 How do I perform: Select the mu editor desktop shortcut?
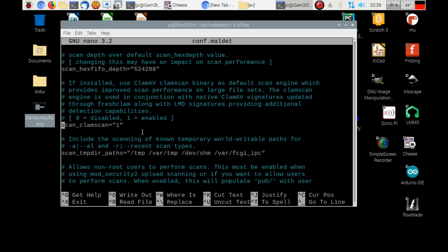(412, 23)
